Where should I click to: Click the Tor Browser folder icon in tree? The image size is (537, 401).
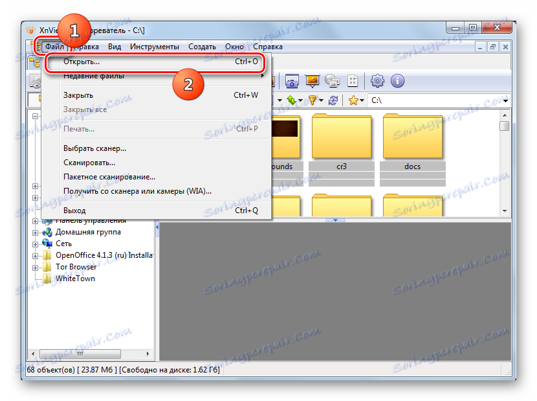(47, 267)
